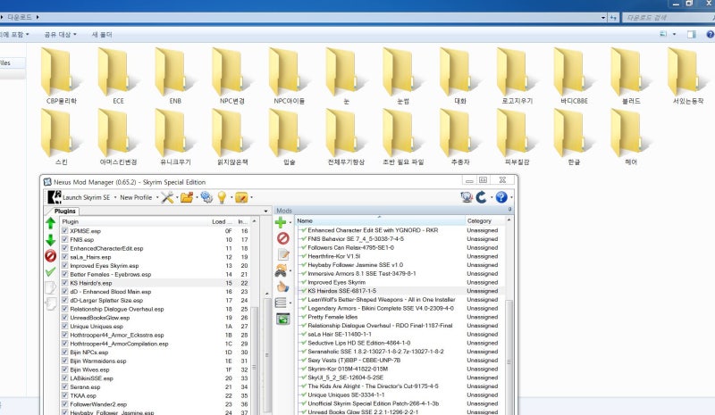Expand the help icon dropdown arrow

tap(511, 198)
